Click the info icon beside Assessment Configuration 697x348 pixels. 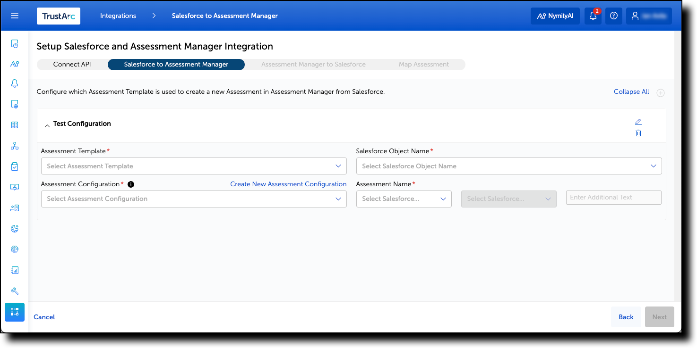coord(131,184)
